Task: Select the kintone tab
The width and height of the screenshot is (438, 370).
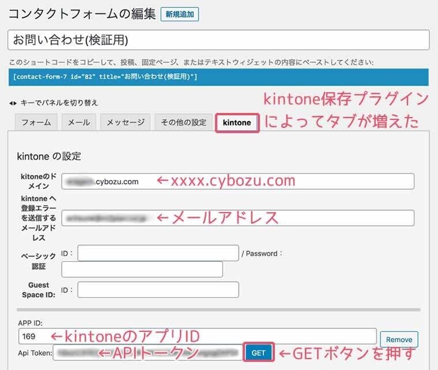Action: click(x=237, y=123)
